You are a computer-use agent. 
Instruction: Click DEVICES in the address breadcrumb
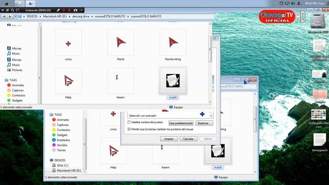tap(32, 16)
